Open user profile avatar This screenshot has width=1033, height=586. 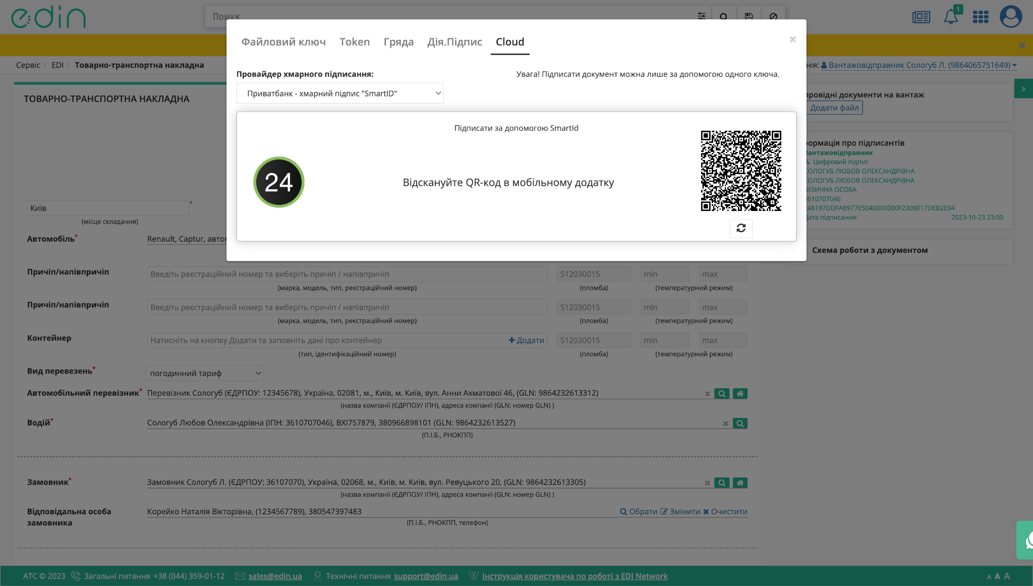coord(1011,16)
